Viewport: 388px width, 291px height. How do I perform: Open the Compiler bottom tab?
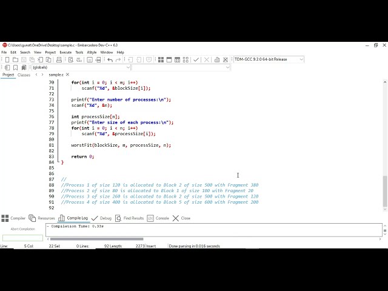point(13,218)
